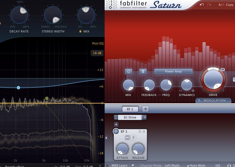Collapse the MODULATION section
Screen dimensions: 235x167
tap(213, 101)
